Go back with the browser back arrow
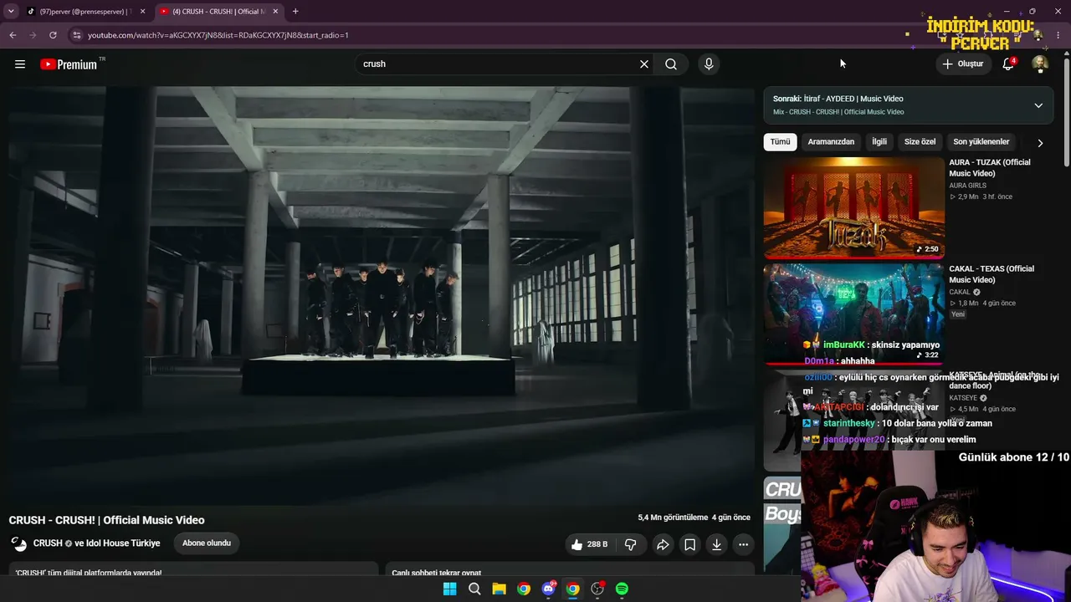This screenshot has width=1071, height=602. [13, 35]
